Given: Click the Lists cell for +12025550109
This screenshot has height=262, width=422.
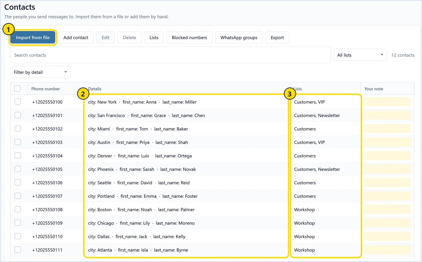Looking at the screenshot, I should click(x=304, y=223).
